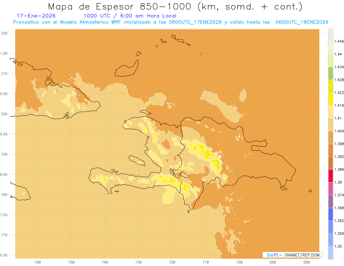Pick the legend band between 1.44 and 1.446
The height and width of the screenshot is (266, 344).
[x=331, y=48]
